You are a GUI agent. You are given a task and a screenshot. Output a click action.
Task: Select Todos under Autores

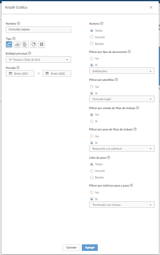click(x=92, y=30)
